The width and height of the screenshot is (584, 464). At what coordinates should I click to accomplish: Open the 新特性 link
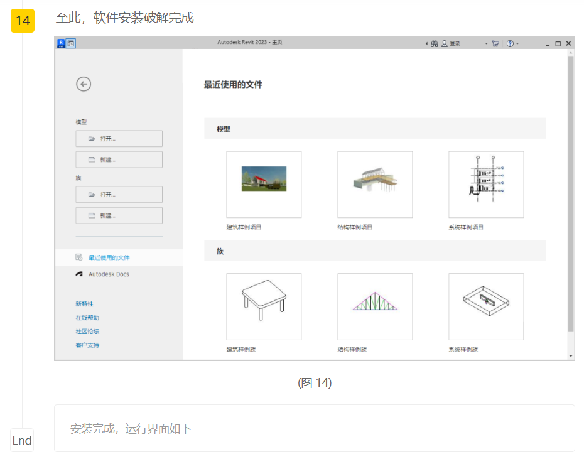(84, 304)
